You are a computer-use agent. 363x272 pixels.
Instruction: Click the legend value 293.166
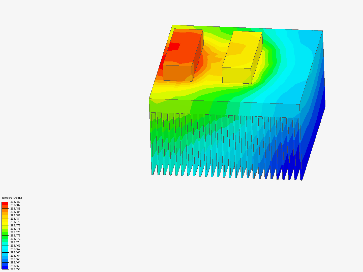coord(15,252)
